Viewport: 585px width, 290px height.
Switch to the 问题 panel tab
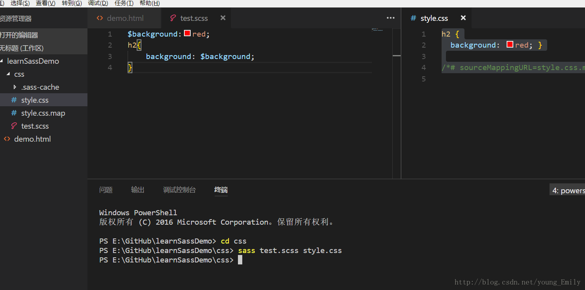[106, 190]
